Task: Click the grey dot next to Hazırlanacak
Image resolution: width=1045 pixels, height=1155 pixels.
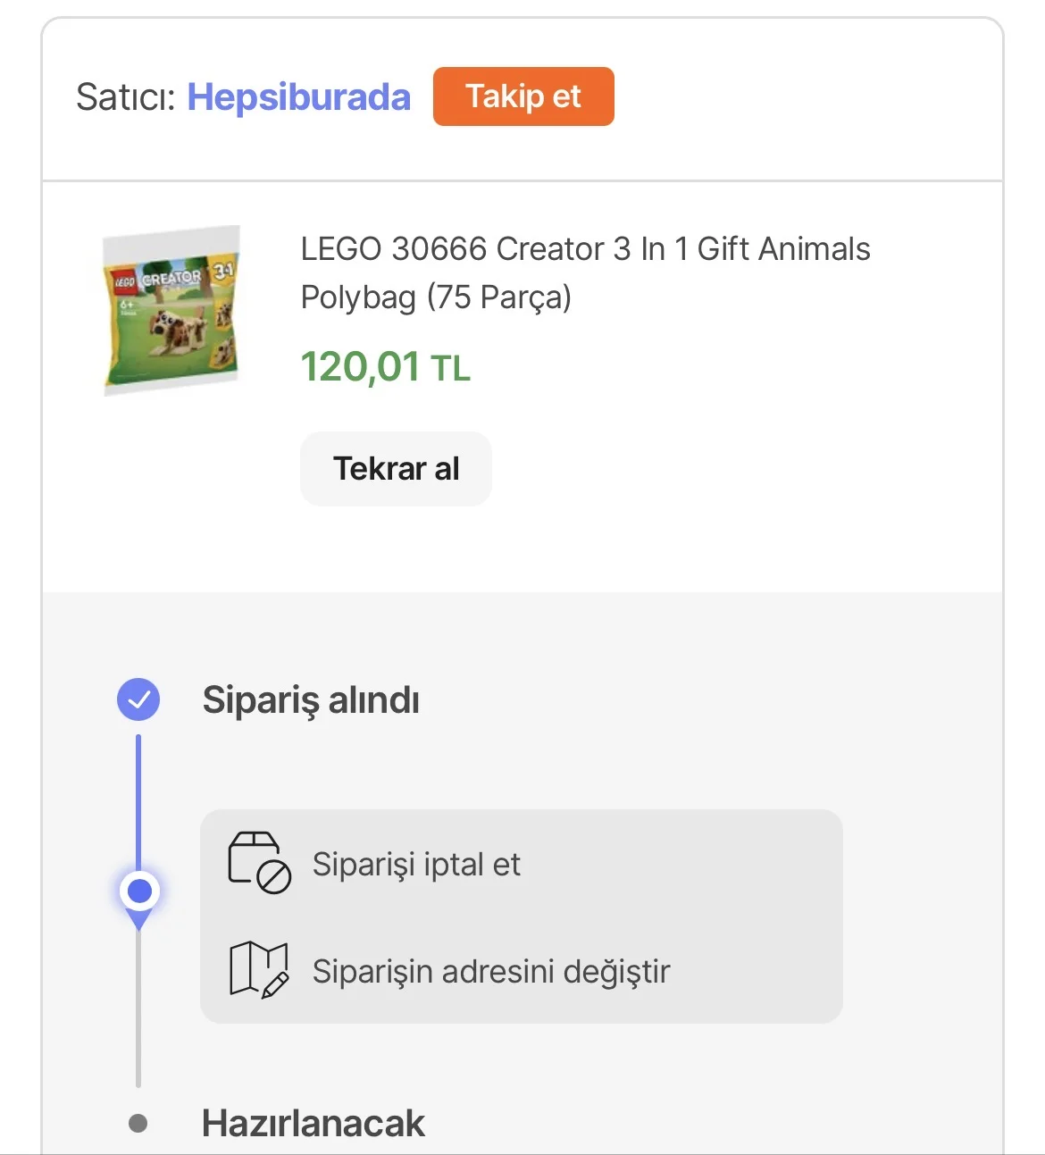Action: click(x=138, y=1123)
